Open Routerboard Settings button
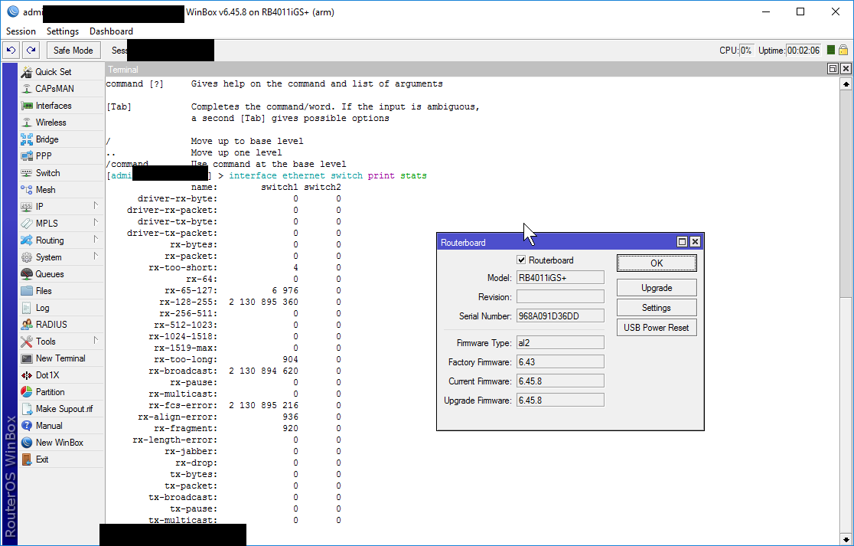Viewport: 854px width, 546px height. pos(657,308)
